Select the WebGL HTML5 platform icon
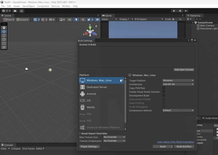This screenshot has width=218, height=155. [82, 107]
